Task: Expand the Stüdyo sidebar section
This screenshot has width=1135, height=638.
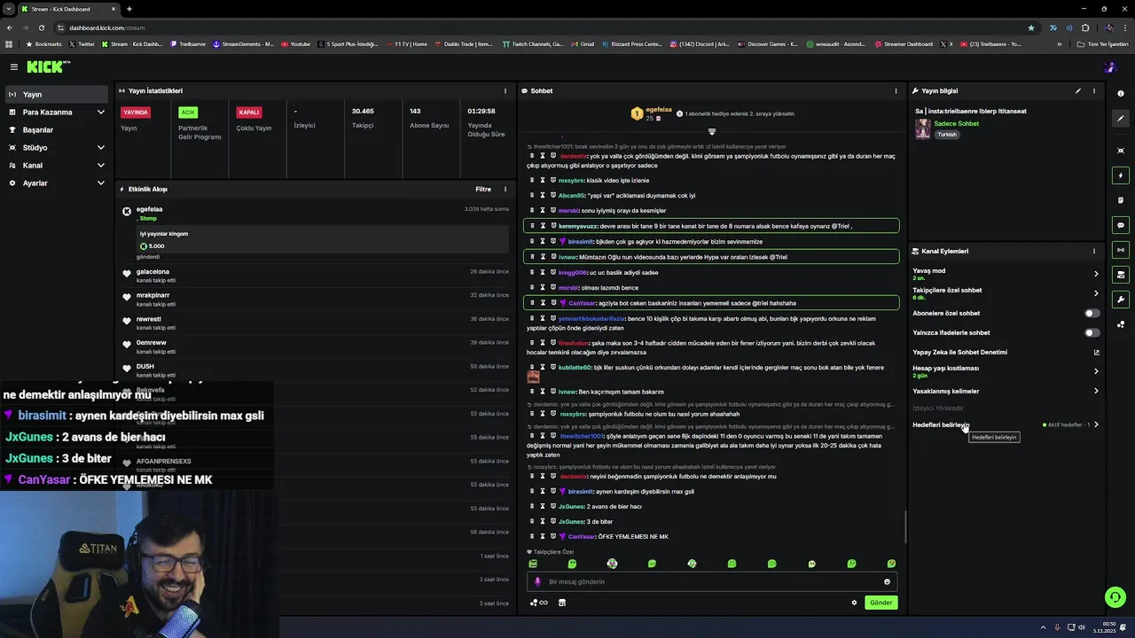Action: pos(55,147)
